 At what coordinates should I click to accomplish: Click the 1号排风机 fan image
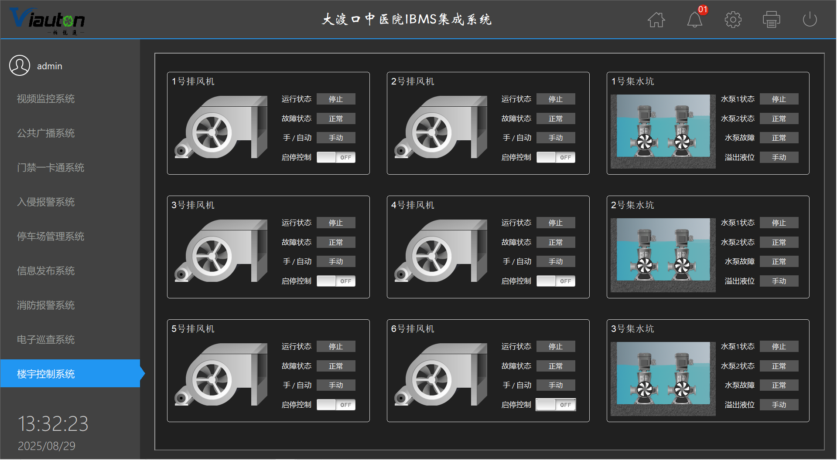point(221,127)
